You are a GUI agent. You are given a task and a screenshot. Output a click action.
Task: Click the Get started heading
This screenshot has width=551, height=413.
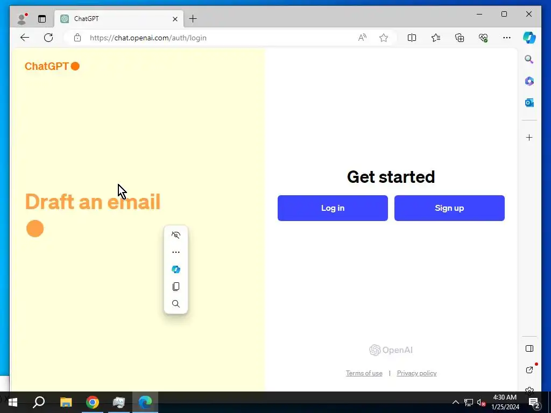[391, 176]
